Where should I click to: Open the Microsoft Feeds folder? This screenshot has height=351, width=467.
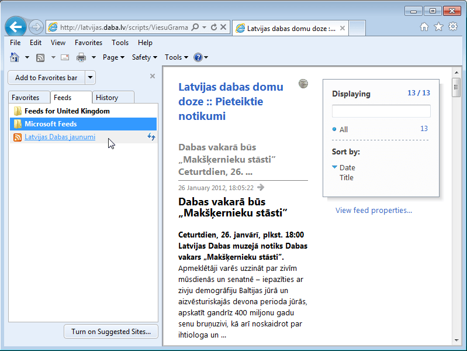click(83, 124)
